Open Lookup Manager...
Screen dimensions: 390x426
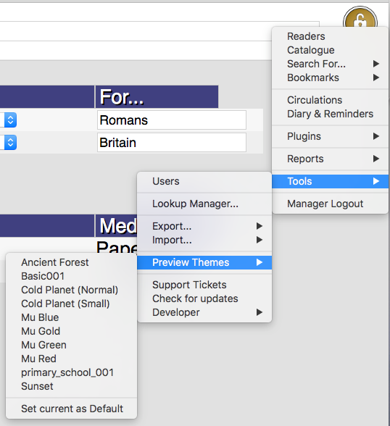pyautogui.click(x=195, y=204)
